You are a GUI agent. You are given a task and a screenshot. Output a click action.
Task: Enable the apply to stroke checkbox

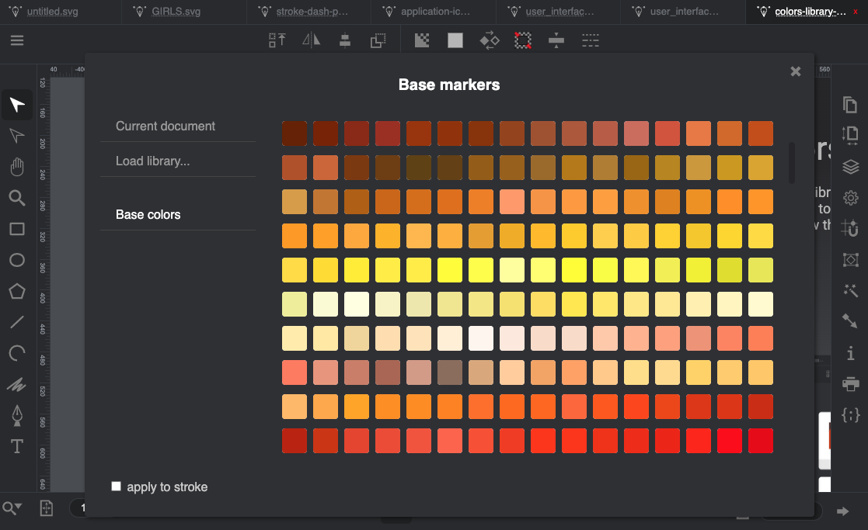coord(117,487)
